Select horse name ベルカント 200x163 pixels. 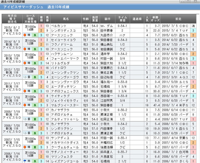59,26
